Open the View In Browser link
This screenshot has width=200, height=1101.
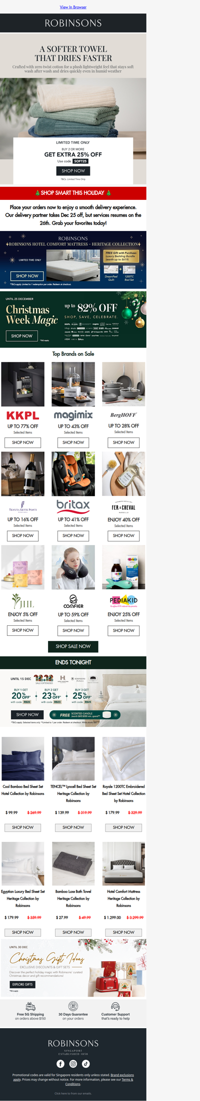coord(73,7)
